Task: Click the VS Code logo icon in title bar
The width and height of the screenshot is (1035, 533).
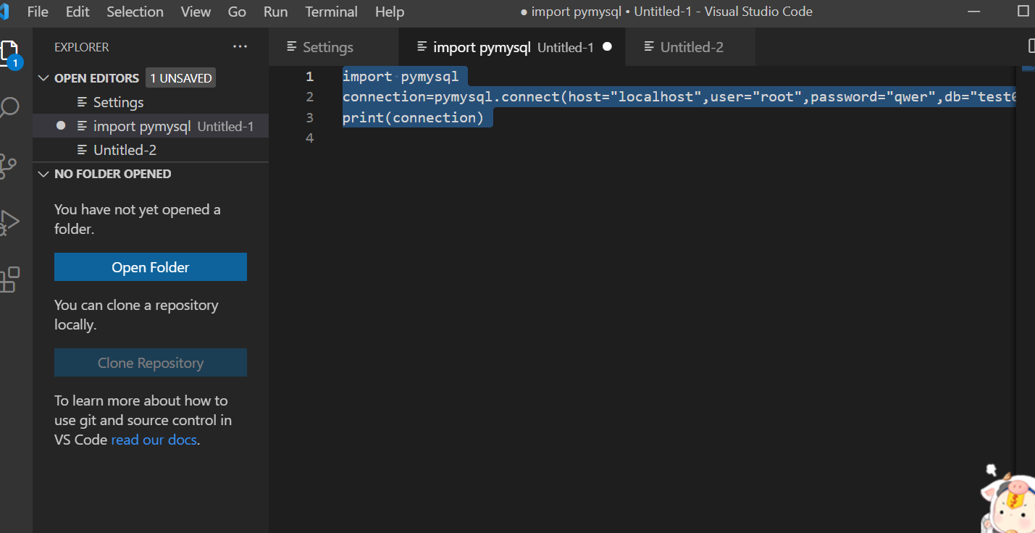Action: pyautogui.click(x=5, y=12)
